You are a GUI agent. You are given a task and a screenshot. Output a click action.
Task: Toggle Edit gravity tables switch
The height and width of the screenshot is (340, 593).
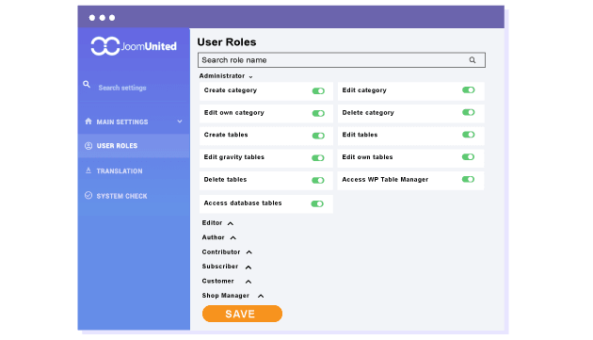(x=318, y=158)
